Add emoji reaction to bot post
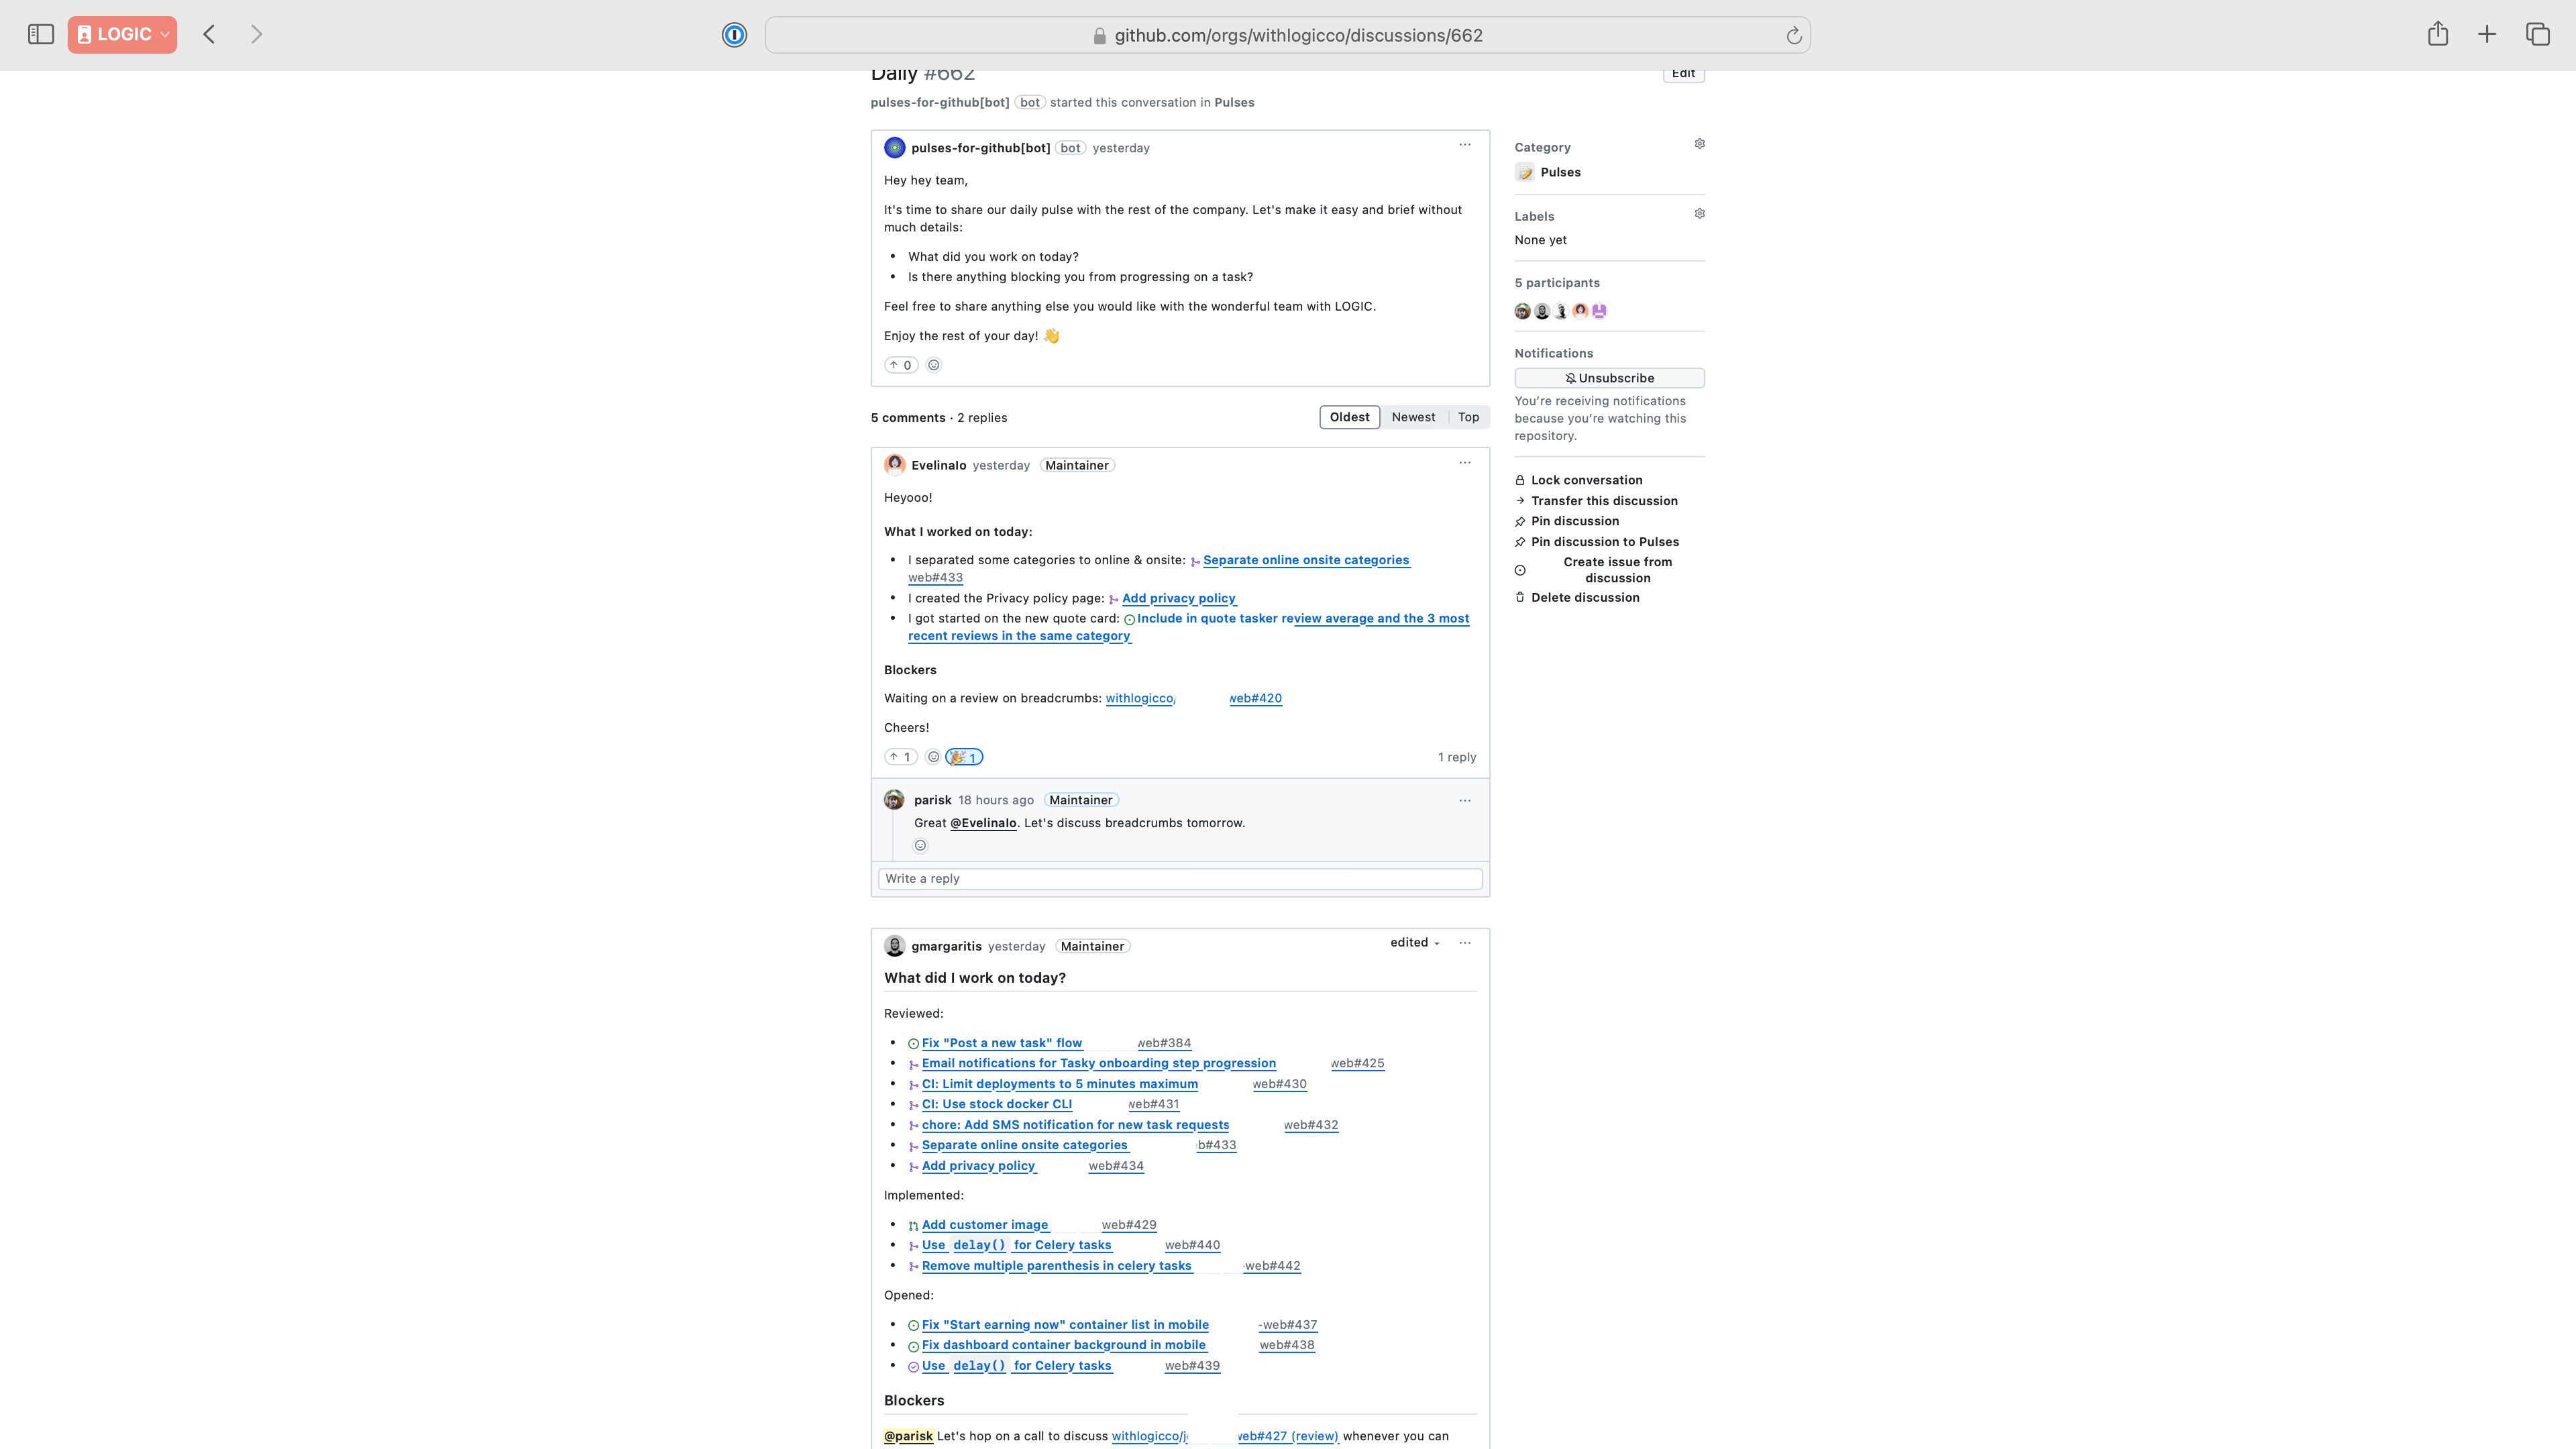Viewport: 2576px width, 1449px height. (x=933, y=365)
